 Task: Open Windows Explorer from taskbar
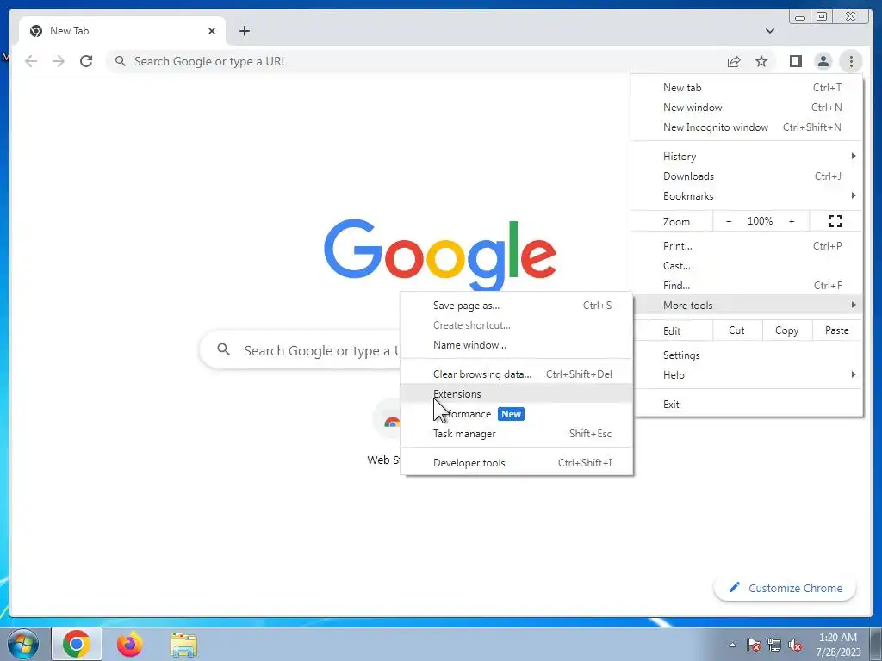tap(183, 645)
